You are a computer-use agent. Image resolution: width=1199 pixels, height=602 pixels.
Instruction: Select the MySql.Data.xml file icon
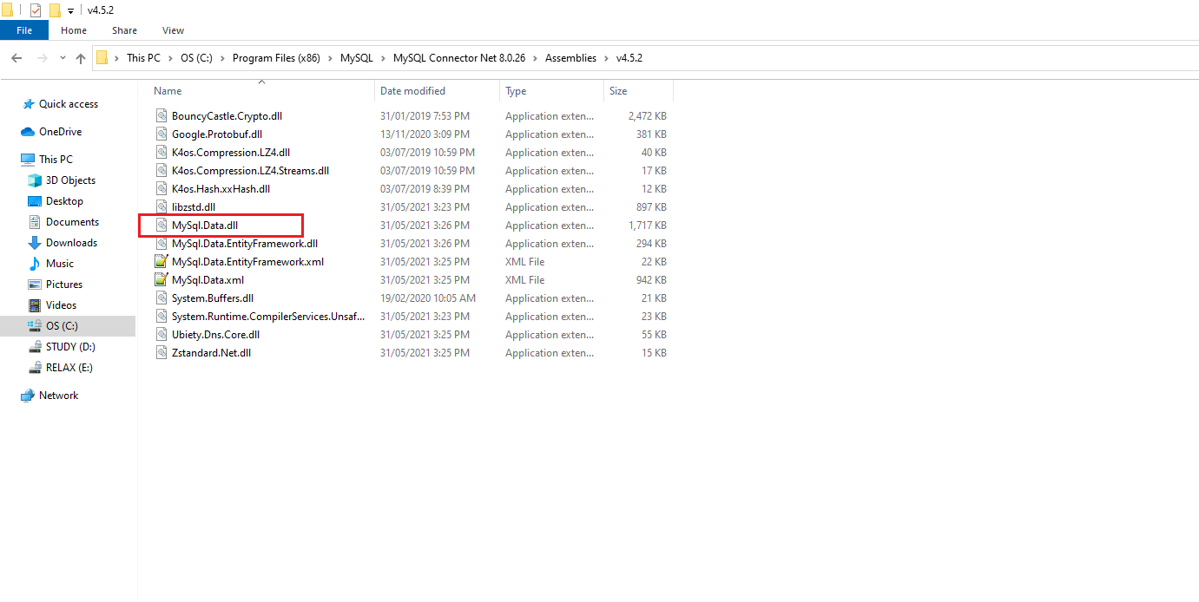pos(161,280)
